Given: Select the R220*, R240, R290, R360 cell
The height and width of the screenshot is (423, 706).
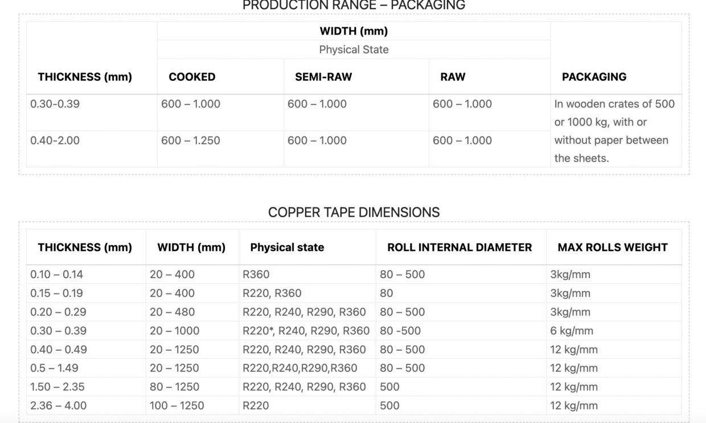Looking at the screenshot, I should [x=306, y=331].
